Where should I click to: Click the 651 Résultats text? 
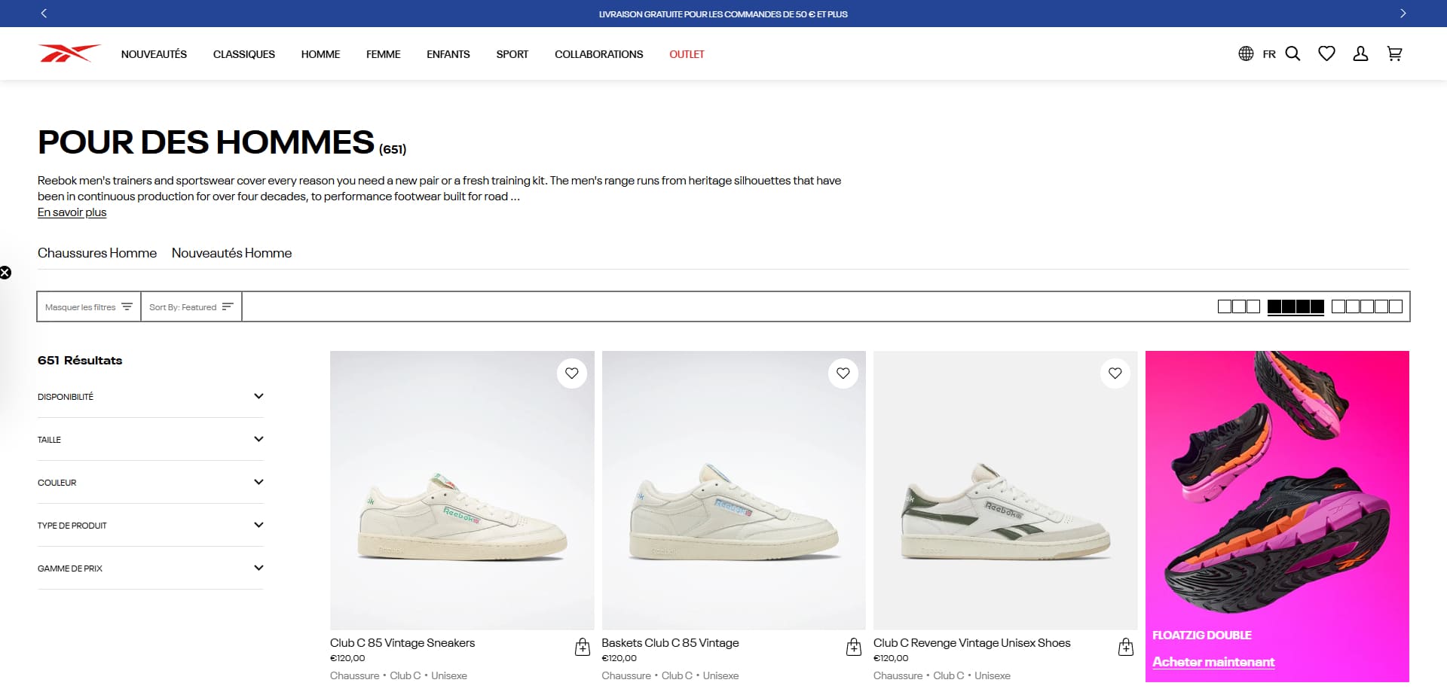coord(80,360)
